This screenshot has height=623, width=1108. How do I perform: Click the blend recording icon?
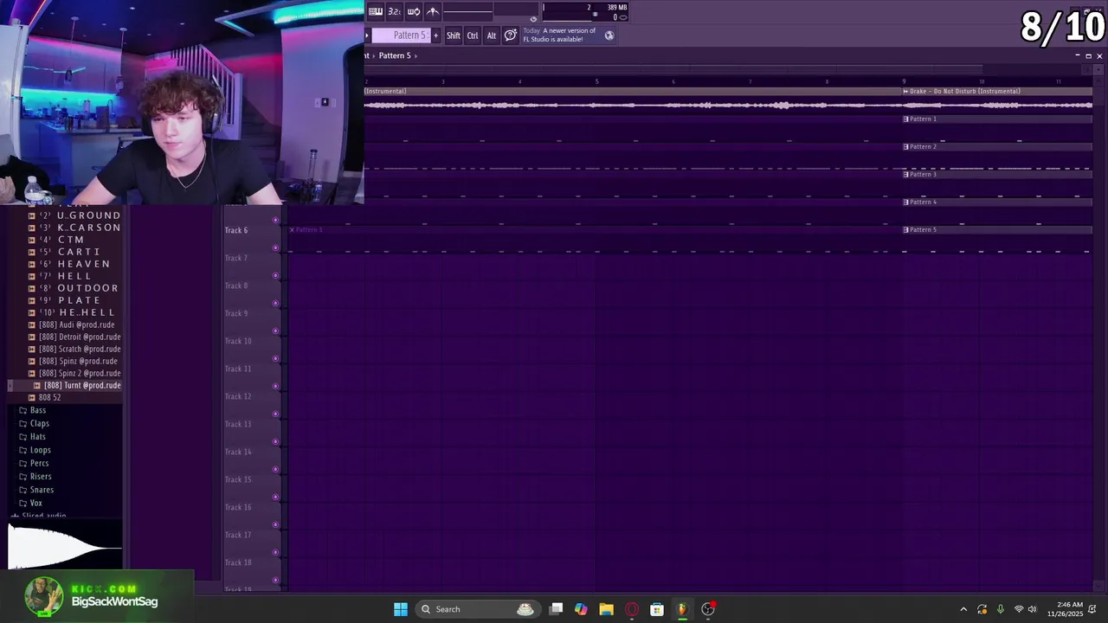point(432,11)
